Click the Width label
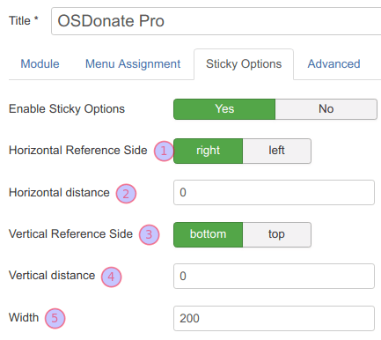The width and height of the screenshot is (381, 340). tap(24, 317)
